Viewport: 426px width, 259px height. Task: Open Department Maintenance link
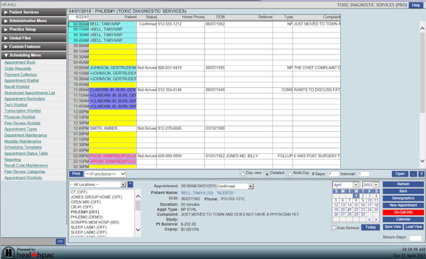point(26,136)
